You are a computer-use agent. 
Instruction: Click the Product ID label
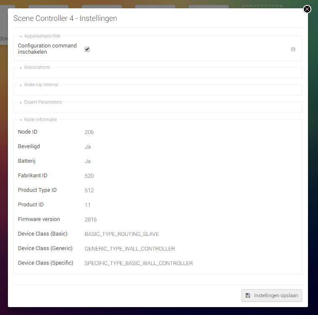point(31,204)
